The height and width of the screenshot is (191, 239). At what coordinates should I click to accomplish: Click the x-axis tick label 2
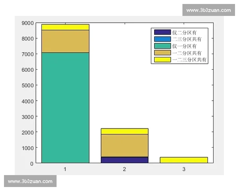point(124,169)
